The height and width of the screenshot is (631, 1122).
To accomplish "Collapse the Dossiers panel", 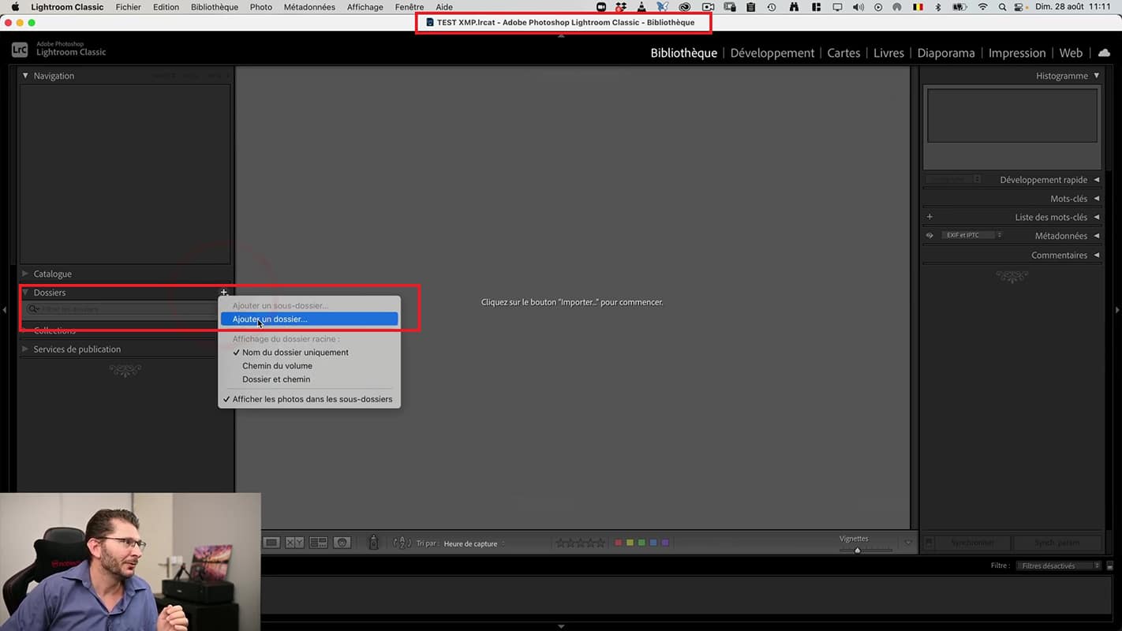I will (25, 293).
